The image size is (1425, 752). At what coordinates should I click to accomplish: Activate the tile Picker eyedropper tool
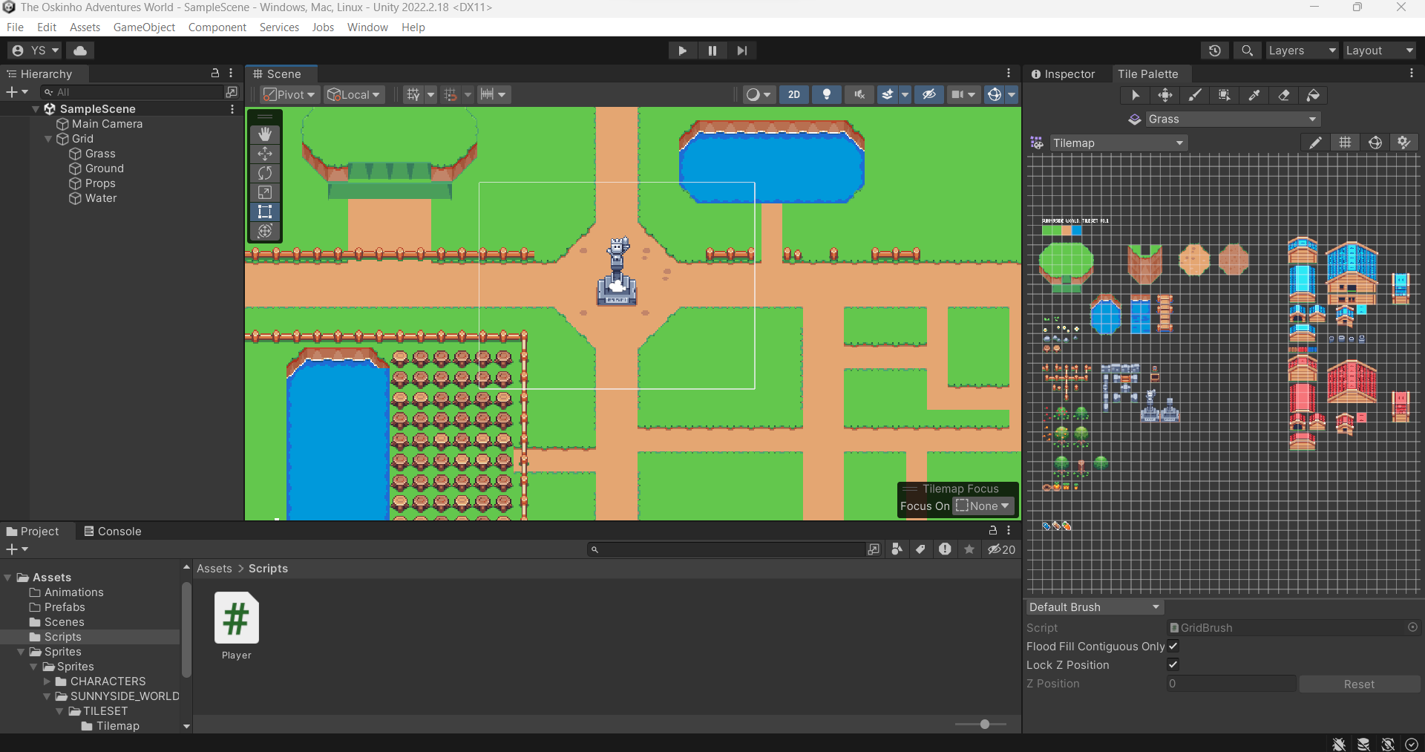[1254, 95]
